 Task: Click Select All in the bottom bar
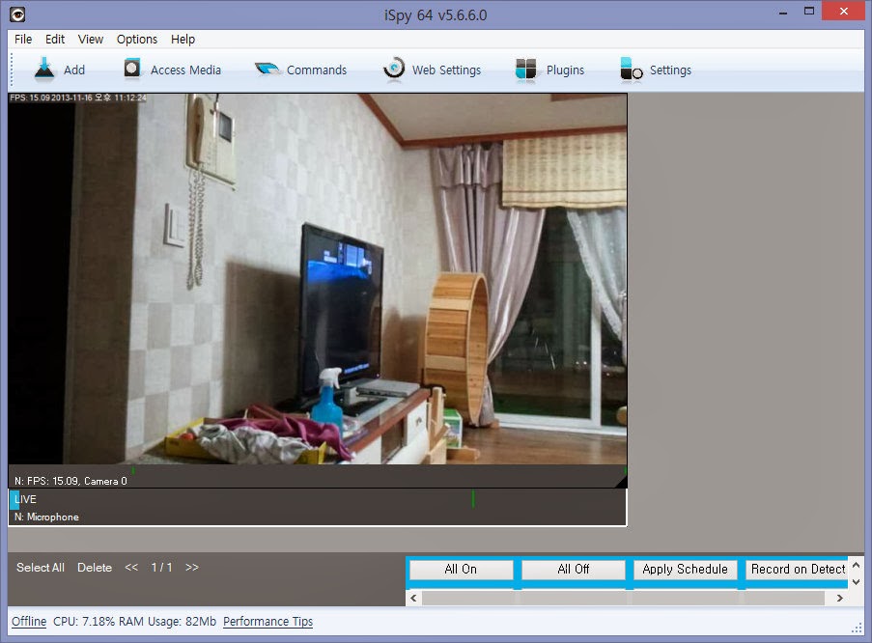pyautogui.click(x=40, y=568)
